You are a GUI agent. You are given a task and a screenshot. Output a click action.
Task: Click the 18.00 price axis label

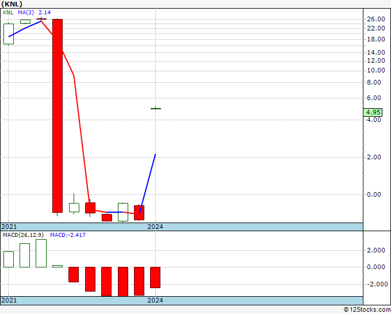pos(376,39)
